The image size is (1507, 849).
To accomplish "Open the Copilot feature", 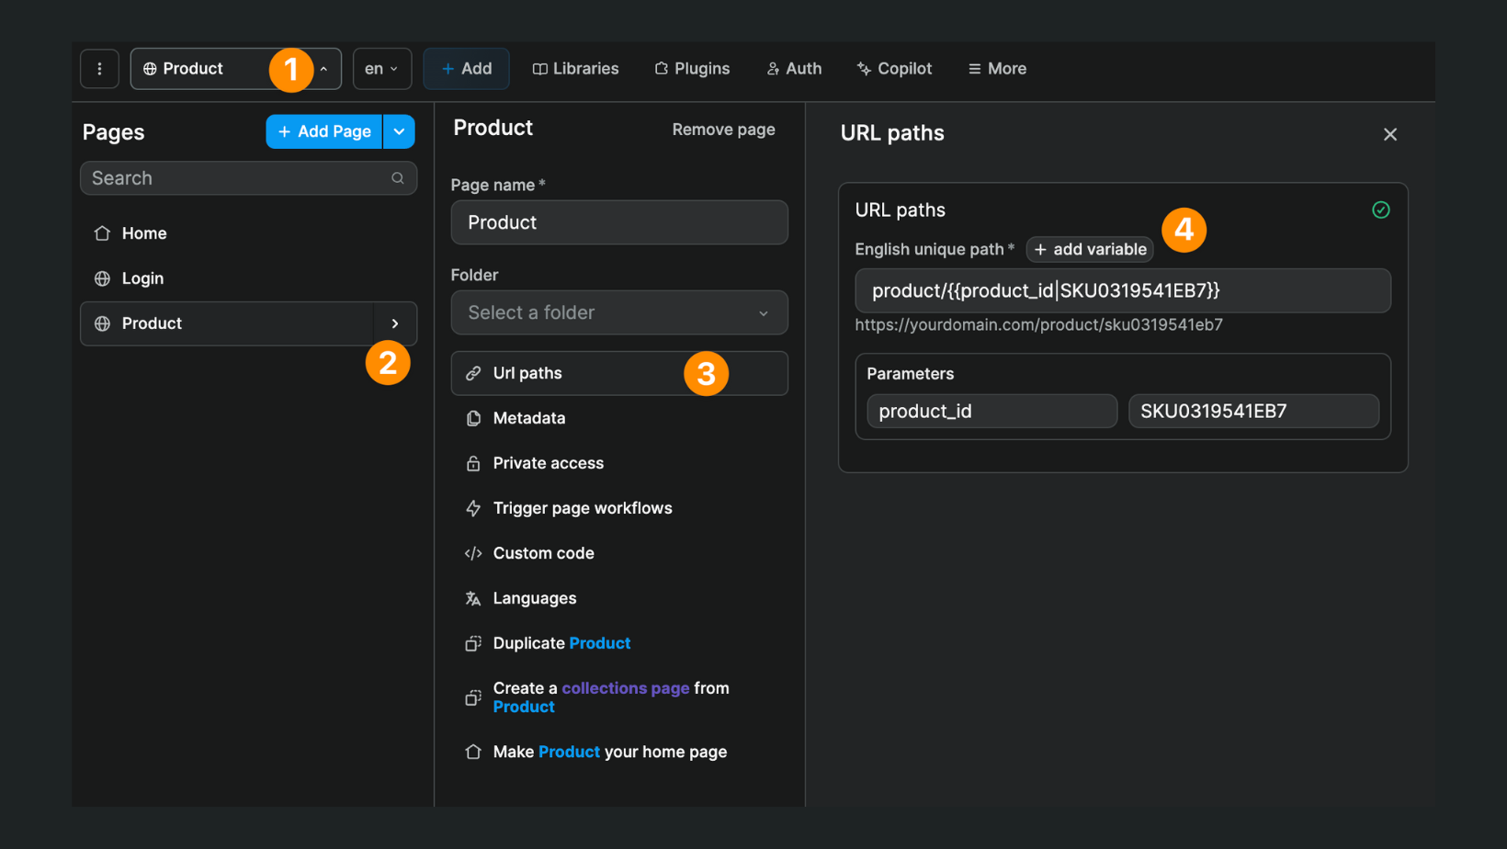I will (x=893, y=68).
